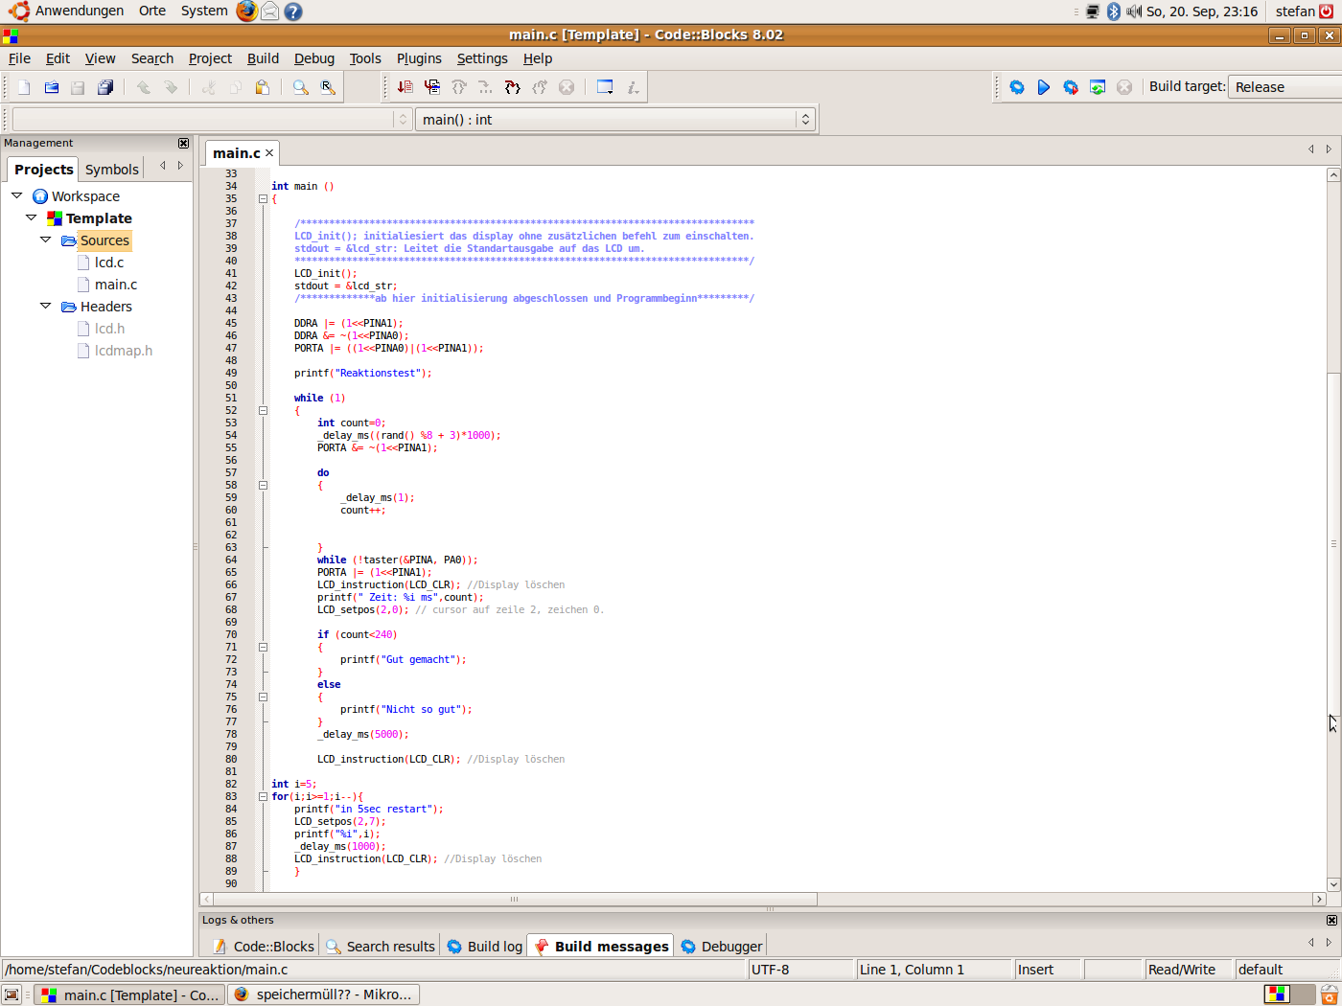Click the debugger Various info icon
Screen dimensions: 1342x1006
point(633,87)
